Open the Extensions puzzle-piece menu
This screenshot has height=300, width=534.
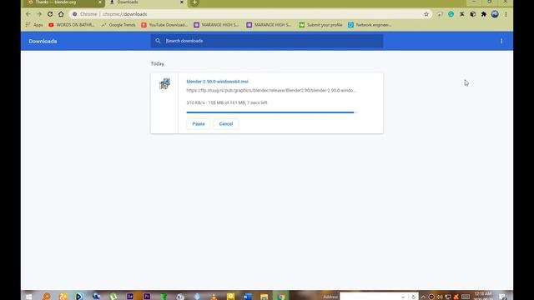[x=484, y=14]
